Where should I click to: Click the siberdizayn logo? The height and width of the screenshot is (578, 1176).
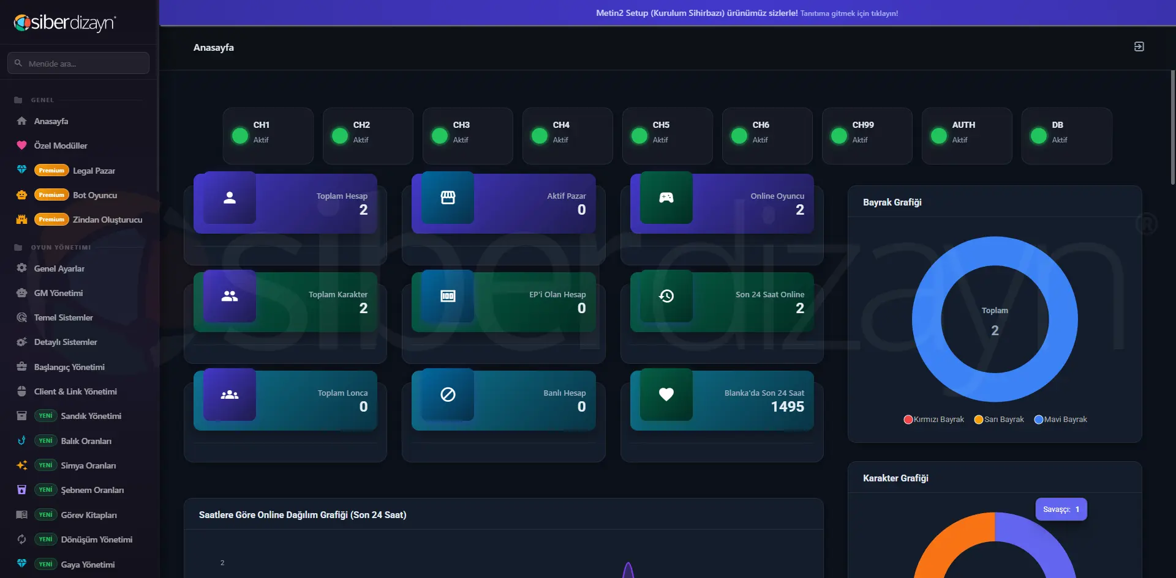(65, 23)
